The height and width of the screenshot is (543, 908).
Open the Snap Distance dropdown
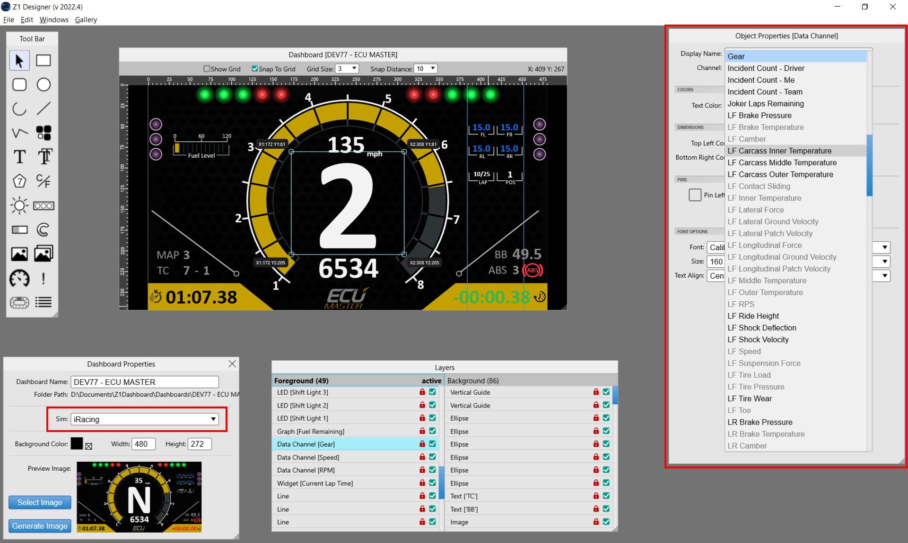(x=426, y=68)
